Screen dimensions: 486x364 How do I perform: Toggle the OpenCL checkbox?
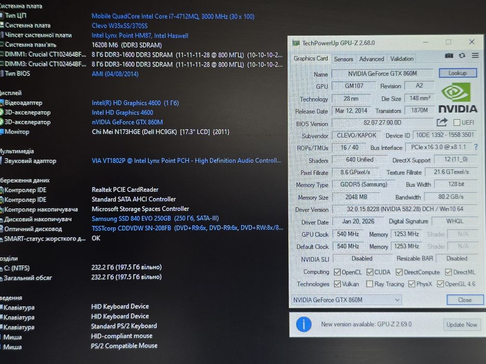click(x=337, y=272)
